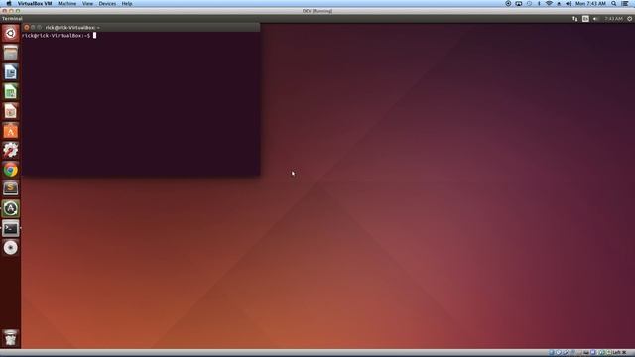Launch LibreOffice Calc from the dock
This screenshot has width=635, height=357.
[11, 91]
